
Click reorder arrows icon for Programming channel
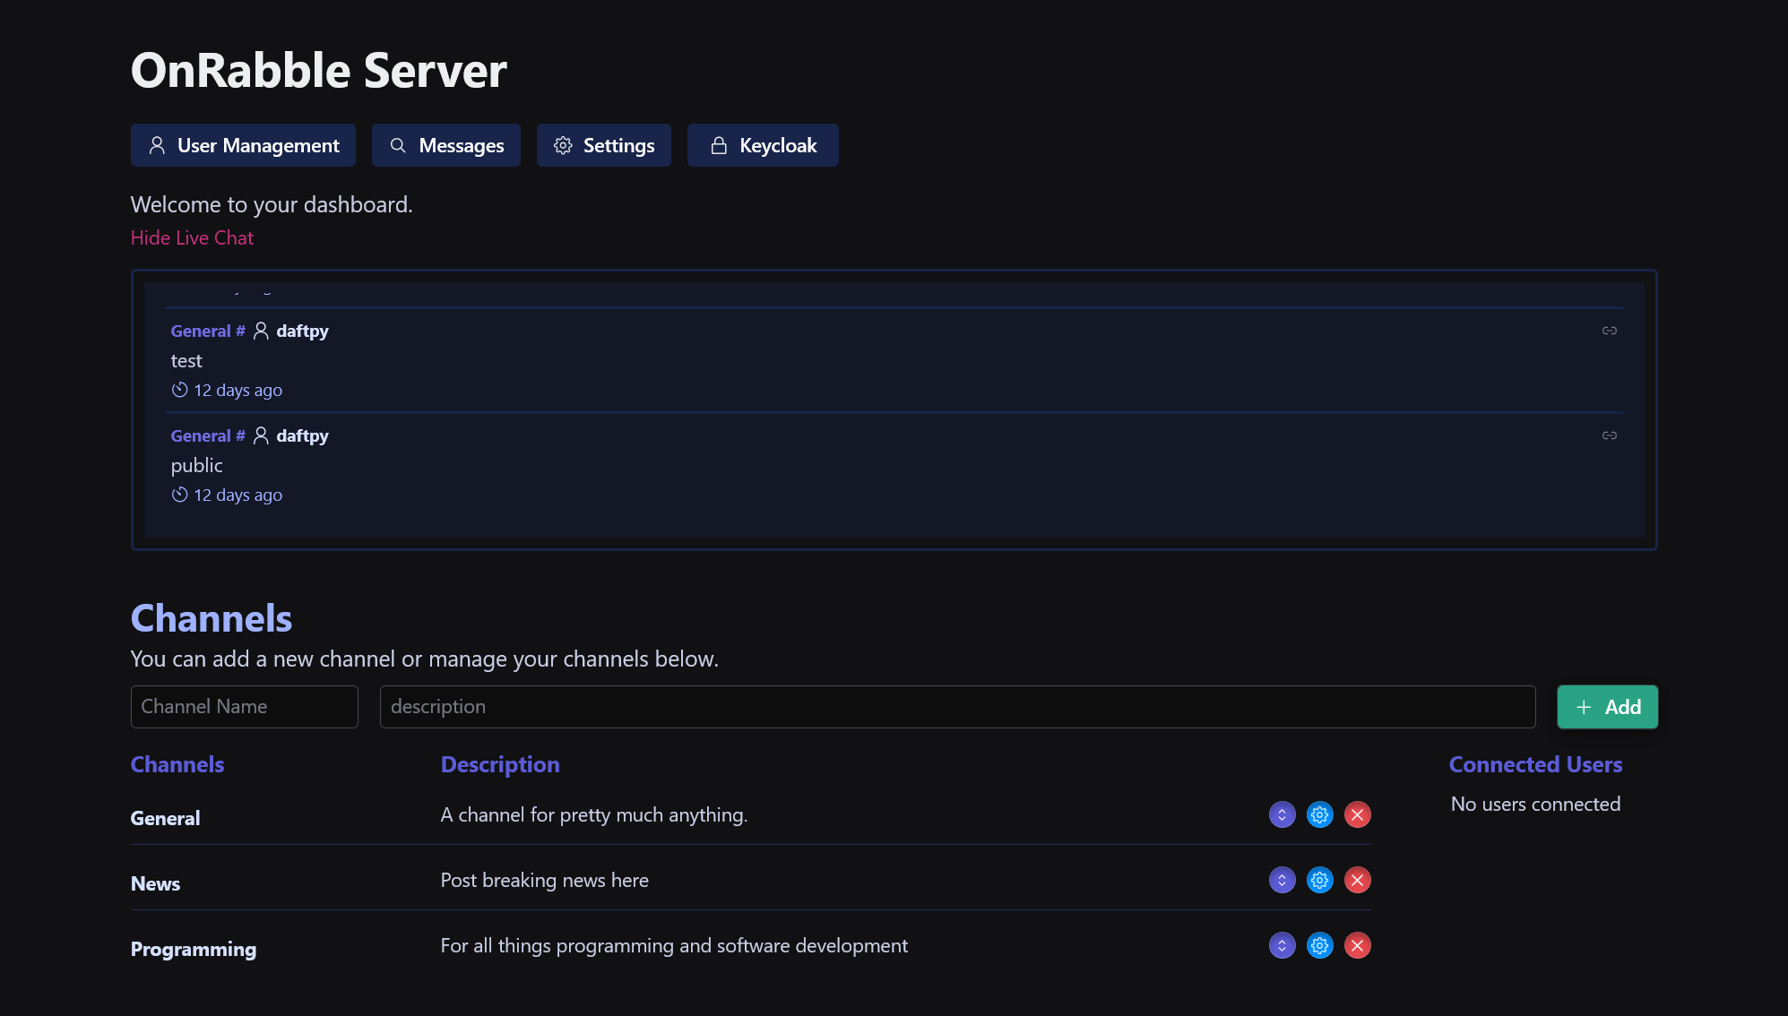[x=1283, y=945]
